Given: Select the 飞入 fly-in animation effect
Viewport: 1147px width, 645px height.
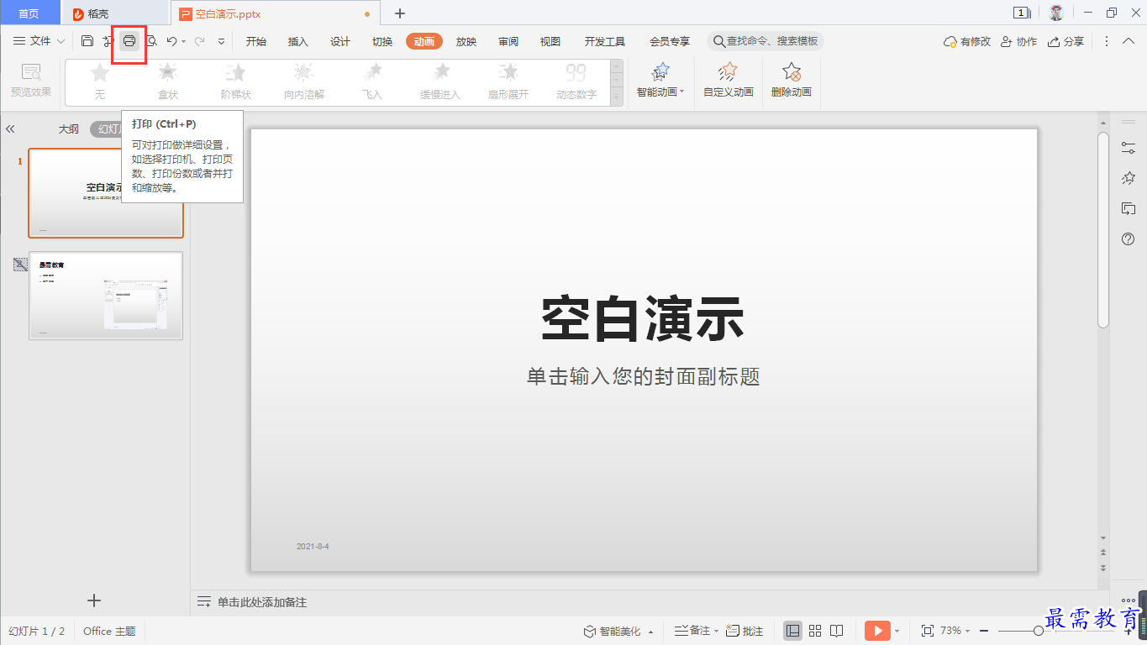Looking at the screenshot, I should [x=372, y=81].
